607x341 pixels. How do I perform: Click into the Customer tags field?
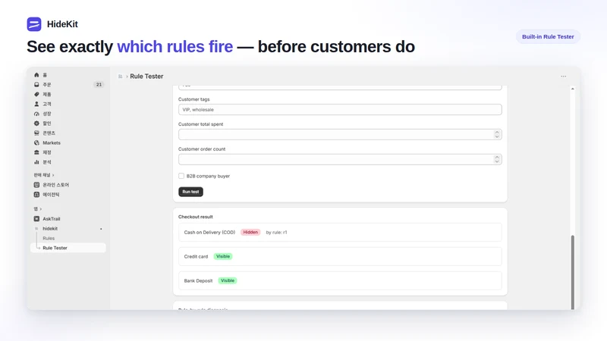pos(340,110)
